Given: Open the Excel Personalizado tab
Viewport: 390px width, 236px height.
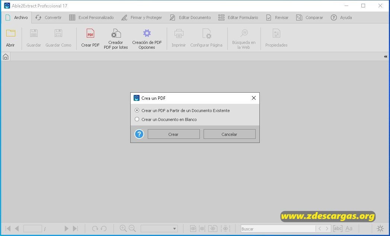Looking at the screenshot, I should 91,17.
